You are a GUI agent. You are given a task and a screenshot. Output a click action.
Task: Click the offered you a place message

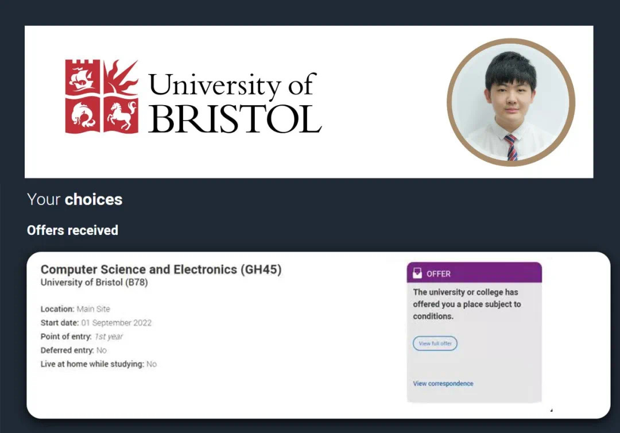click(x=467, y=304)
